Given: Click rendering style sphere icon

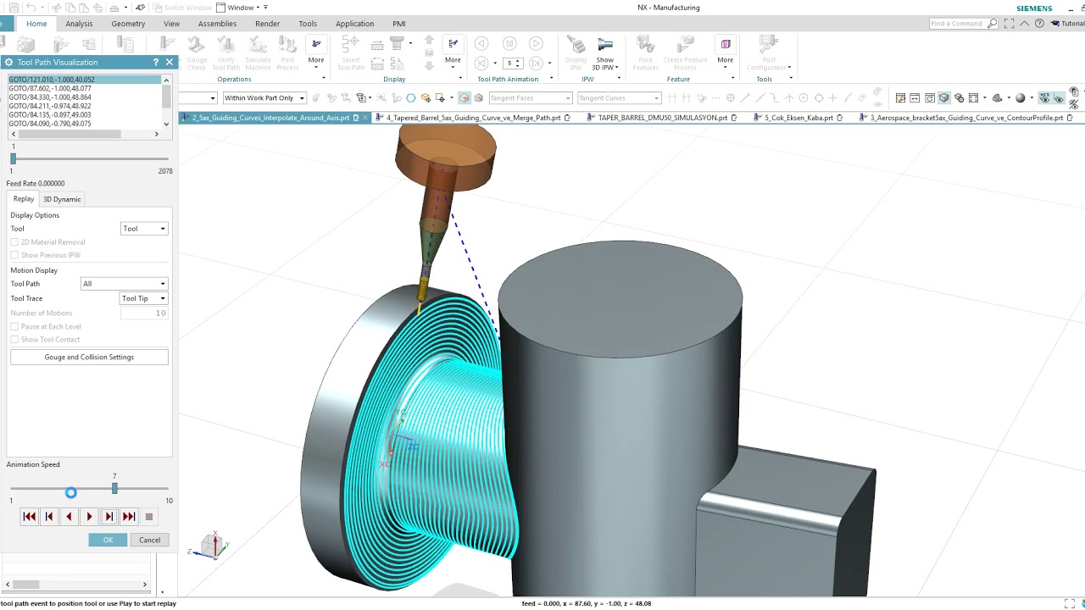Looking at the screenshot, I should tap(1021, 98).
